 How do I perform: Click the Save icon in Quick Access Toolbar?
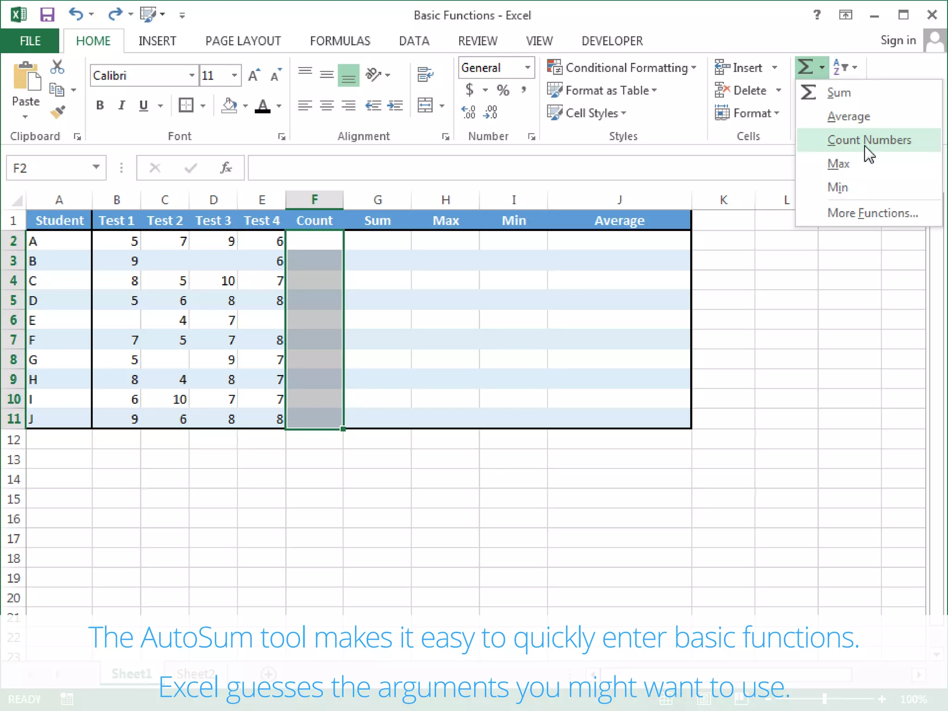pos(47,15)
